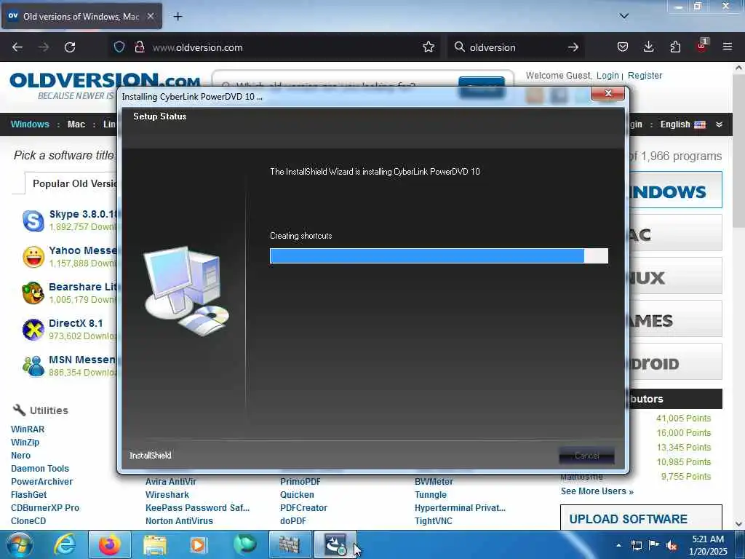Open the tracking protection shield icon
Screen dimensions: 745x559
click(x=119, y=47)
